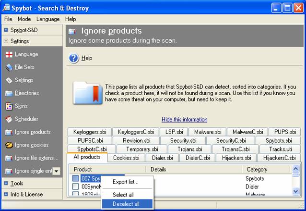
Task: Sort by the Details column header
Action: pos(194,169)
